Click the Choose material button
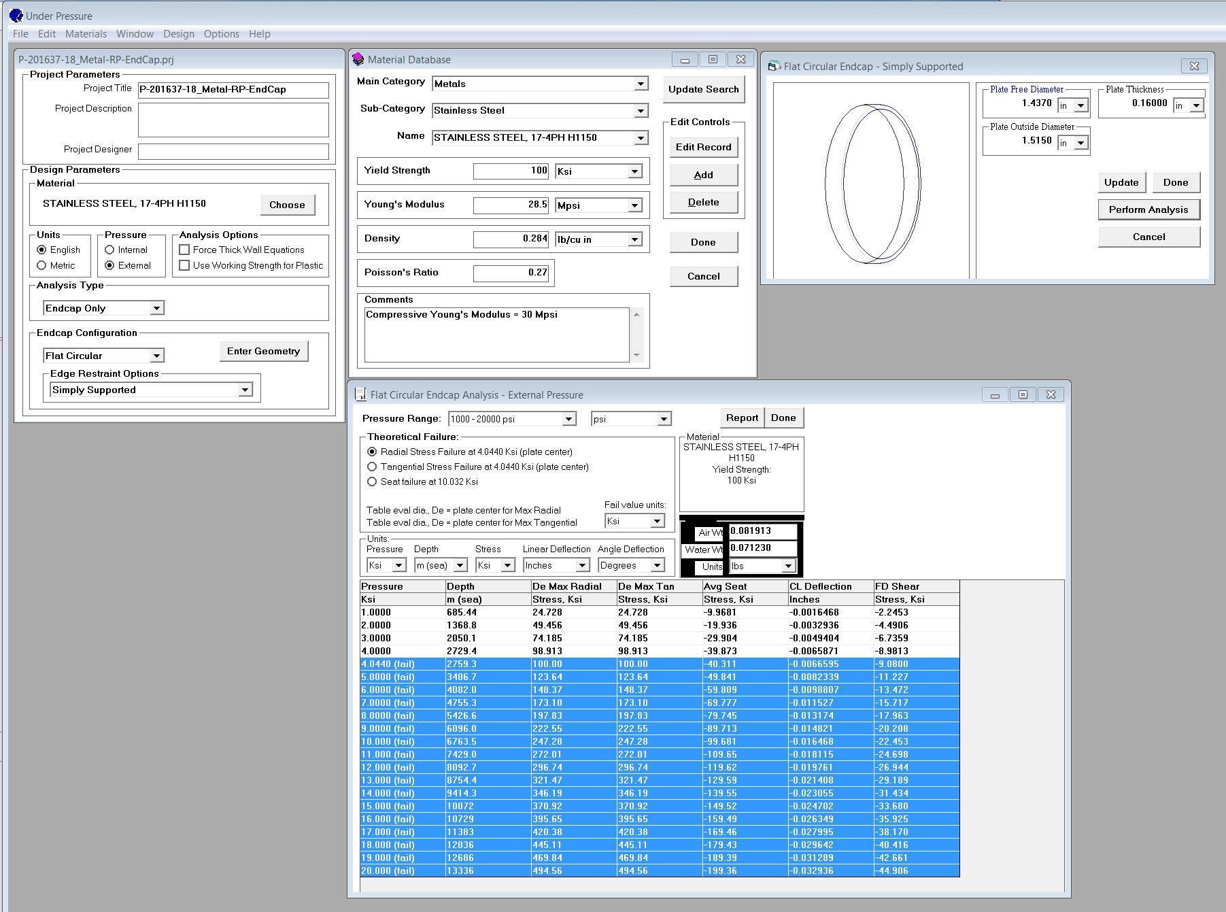This screenshot has width=1226, height=912. [x=287, y=205]
